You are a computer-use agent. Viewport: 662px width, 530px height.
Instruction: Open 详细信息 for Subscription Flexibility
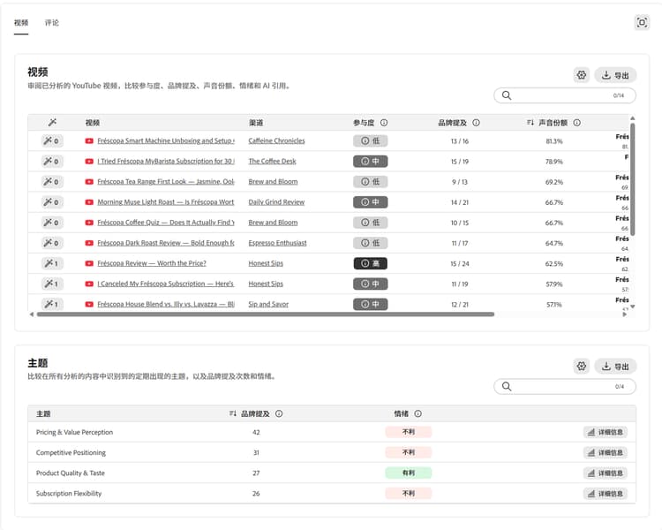tap(606, 493)
